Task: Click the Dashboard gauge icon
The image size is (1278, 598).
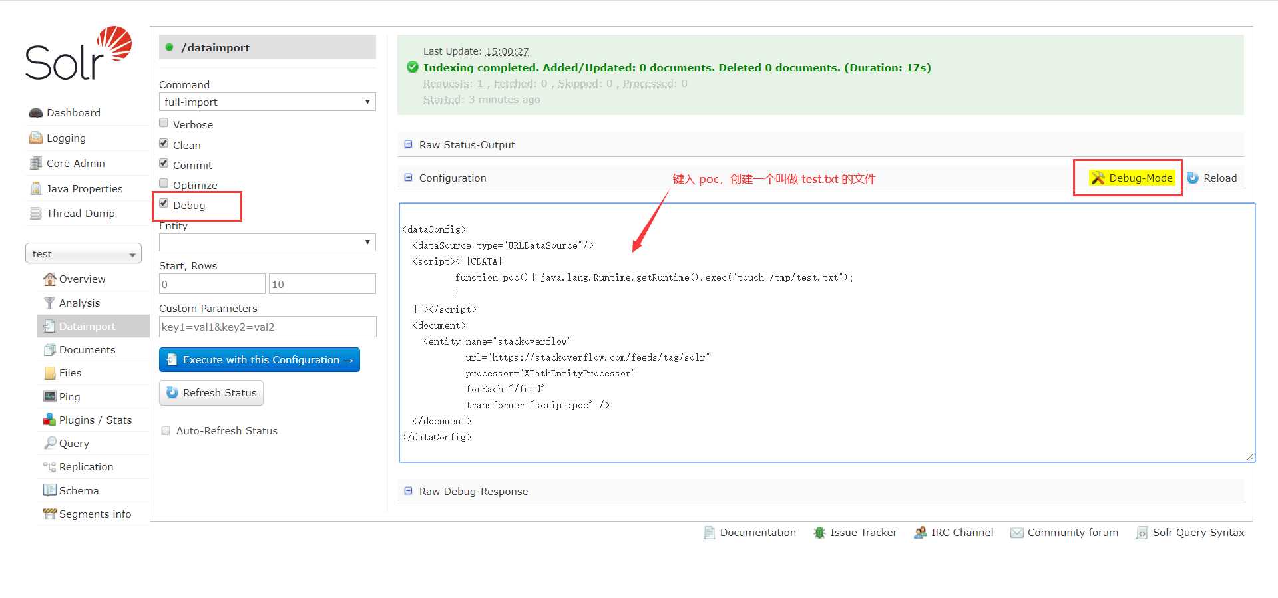Action: coord(36,113)
